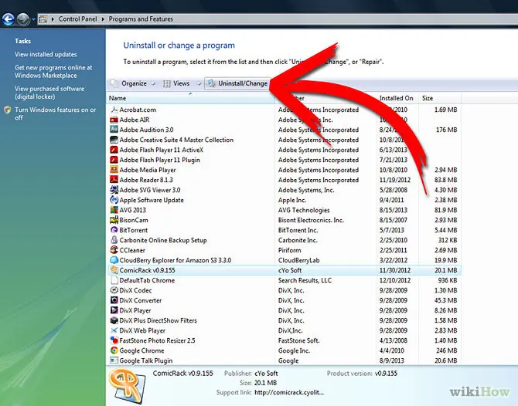
Task: Click the Apple Software Update icon
Action: (x=114, y=200)
